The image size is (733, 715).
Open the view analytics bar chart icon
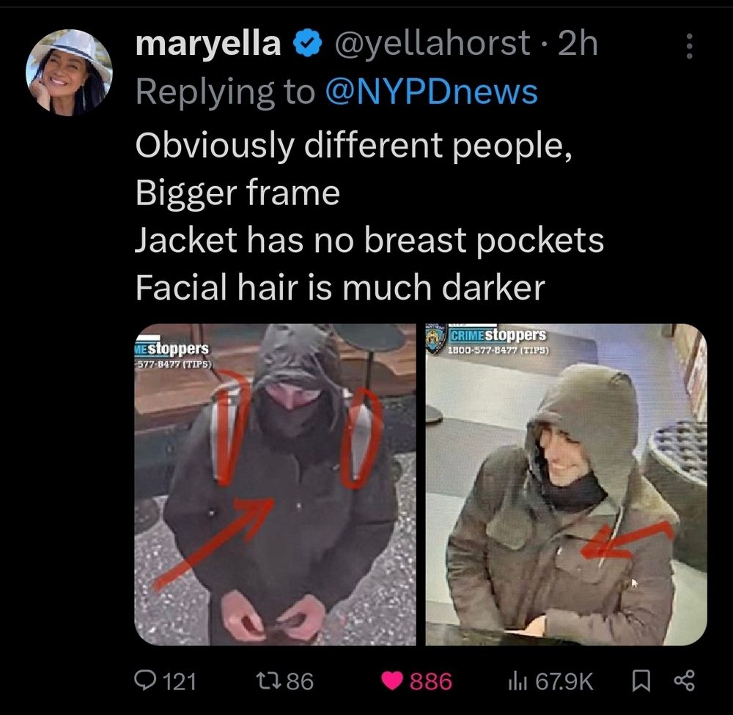tap(518, 682)
